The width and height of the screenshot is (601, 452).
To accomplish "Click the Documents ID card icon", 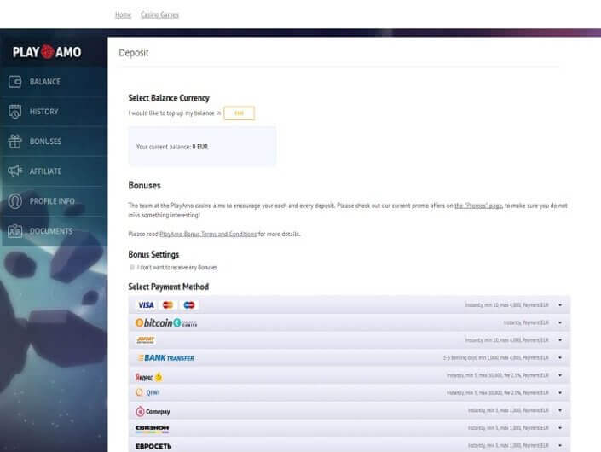I will pyautogui.click(x=15, y=231).
